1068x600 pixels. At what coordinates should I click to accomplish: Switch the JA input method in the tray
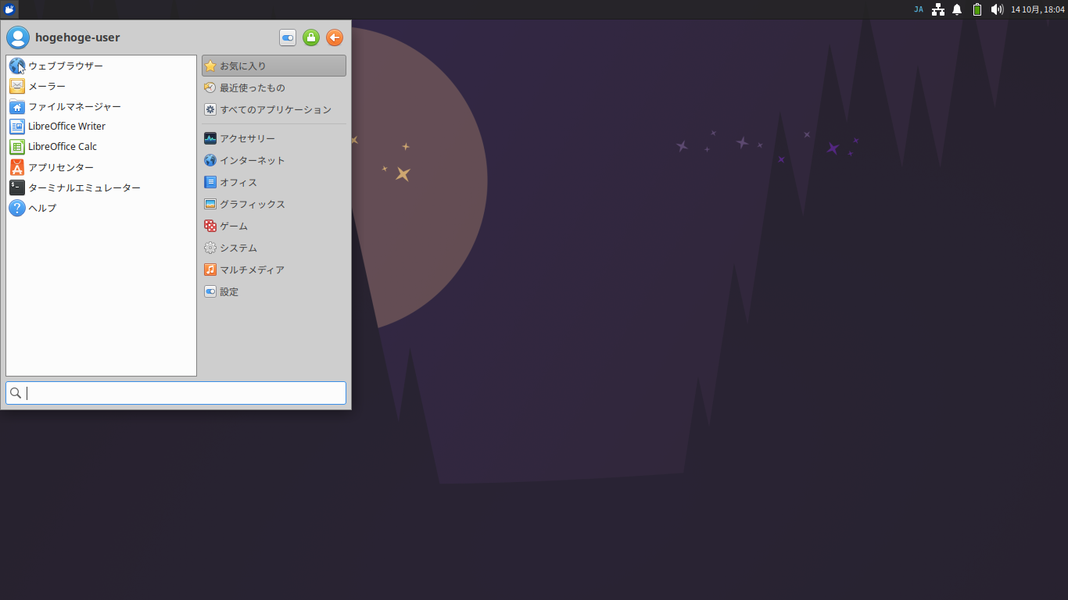coord(918,9)
